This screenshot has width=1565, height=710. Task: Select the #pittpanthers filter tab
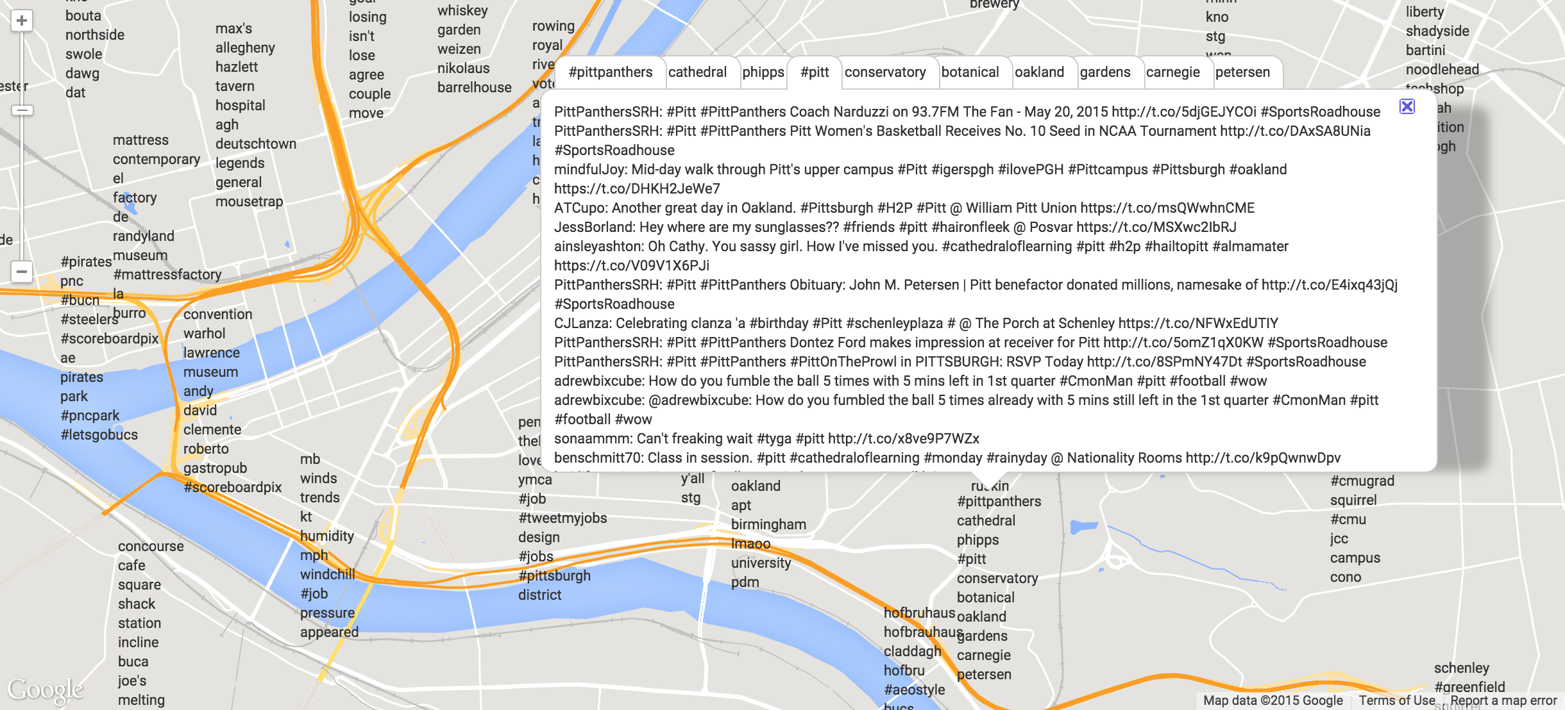[609, 70]
